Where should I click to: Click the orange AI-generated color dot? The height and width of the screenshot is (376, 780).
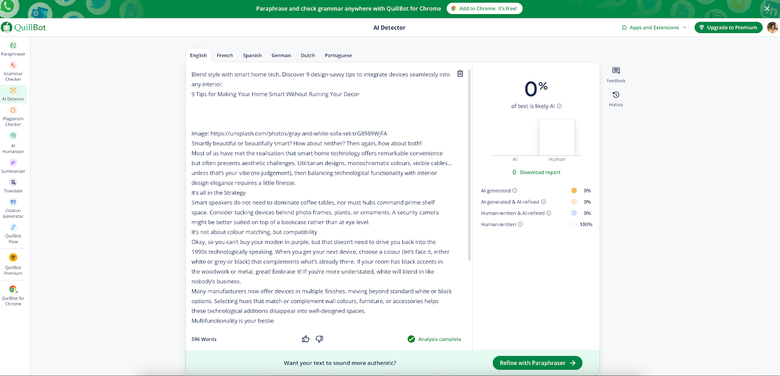(574, 190)
